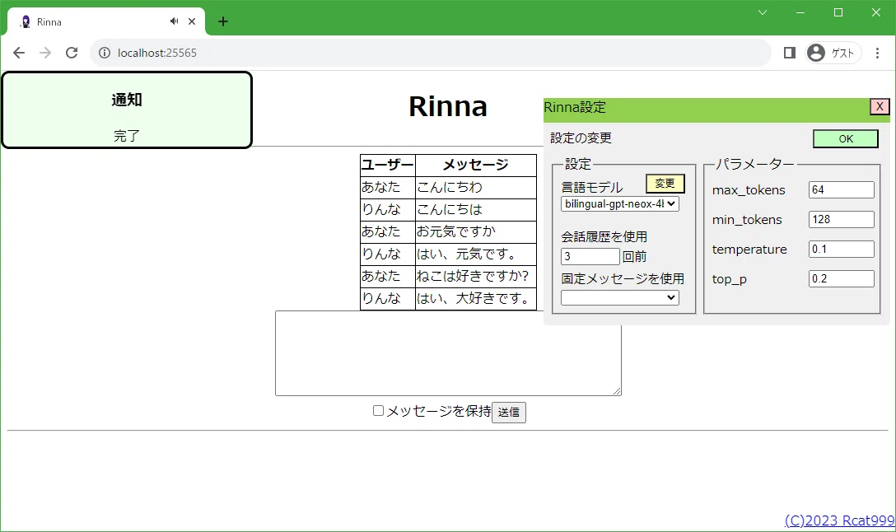Open the bilingual-gpt-neox model dropdown
Screen dimensions: 896x532
(620, 204)
